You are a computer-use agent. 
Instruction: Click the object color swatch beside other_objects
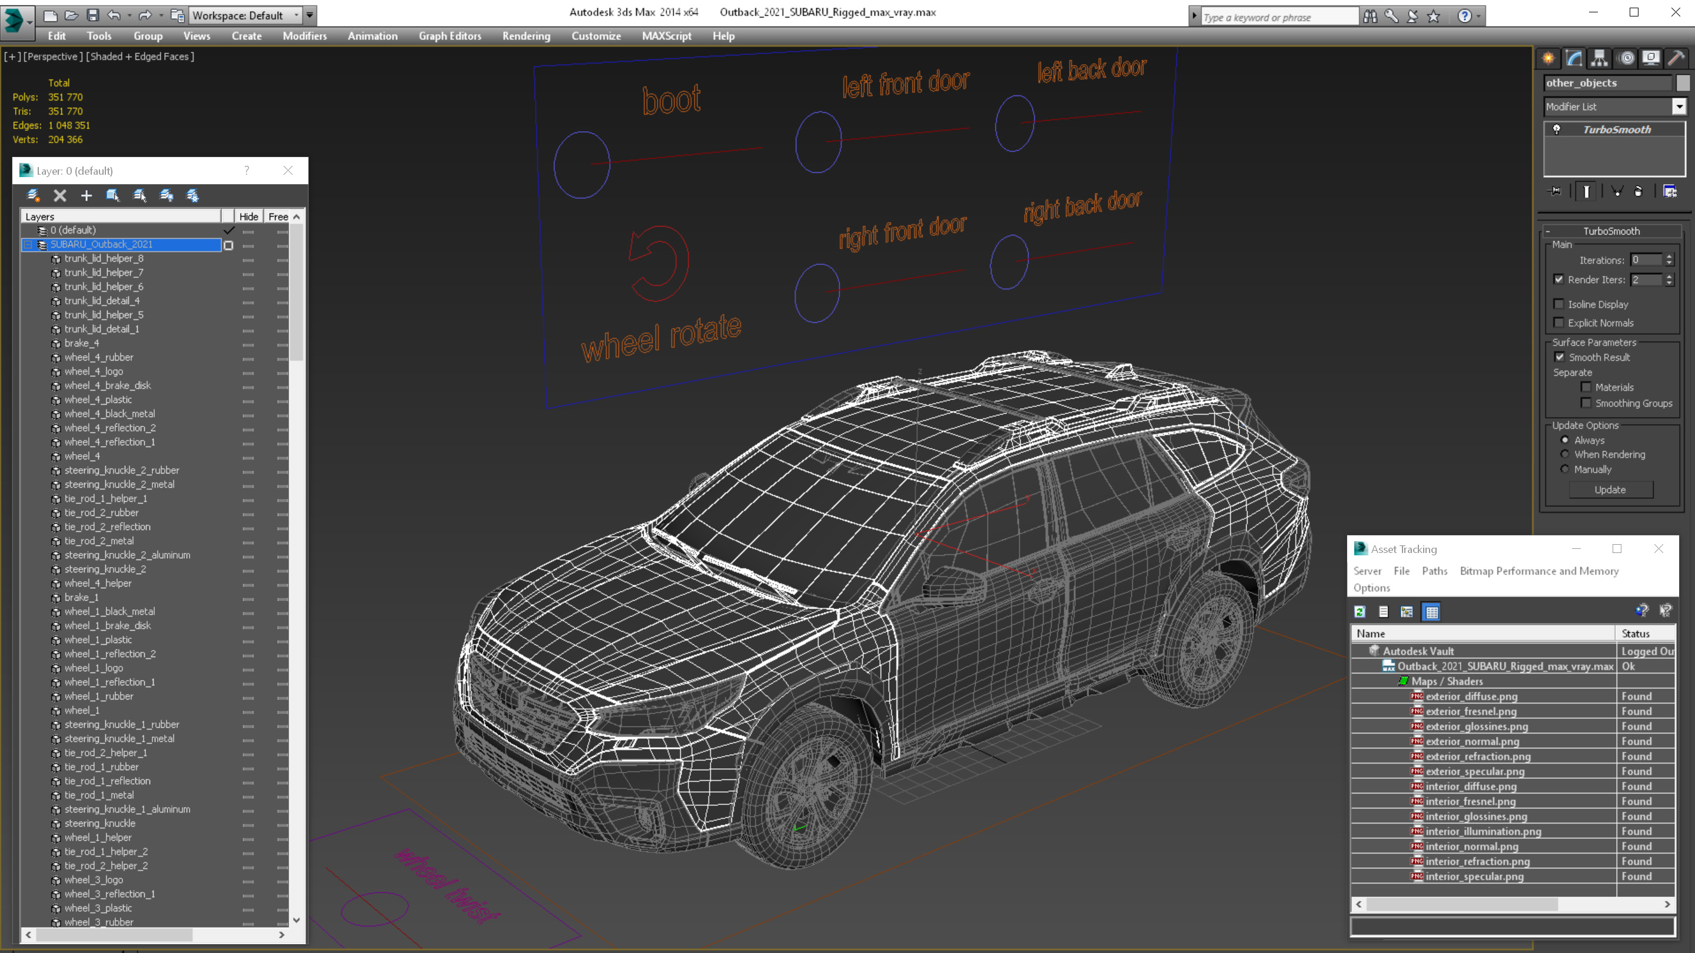click(x=1683, y=83)
